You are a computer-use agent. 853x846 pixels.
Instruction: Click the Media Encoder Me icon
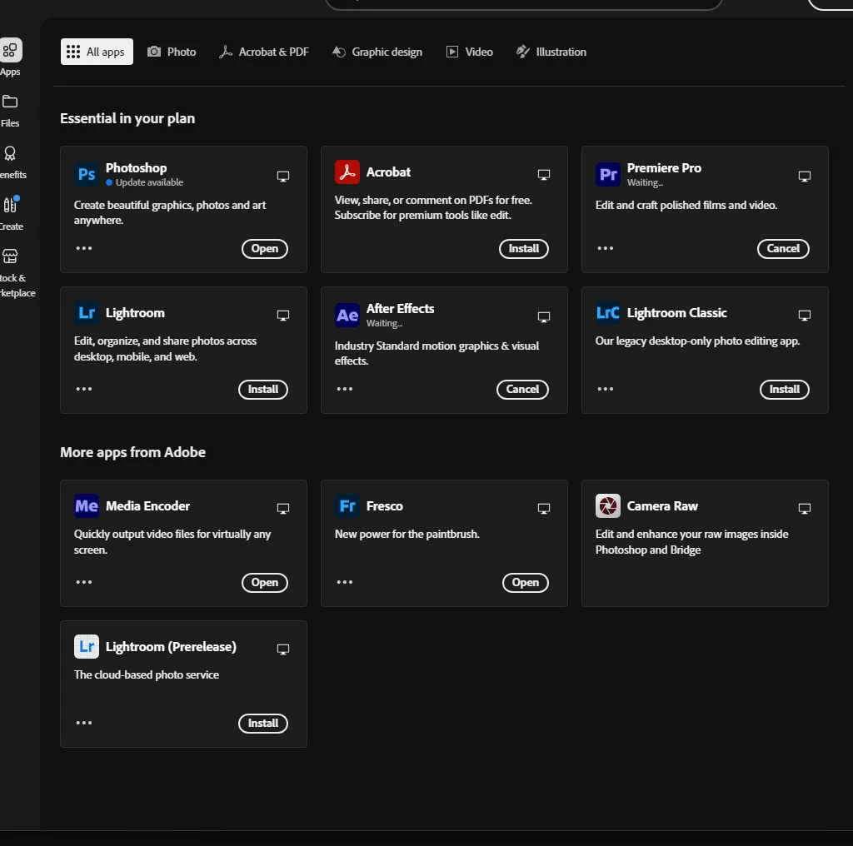coord(87,505)
